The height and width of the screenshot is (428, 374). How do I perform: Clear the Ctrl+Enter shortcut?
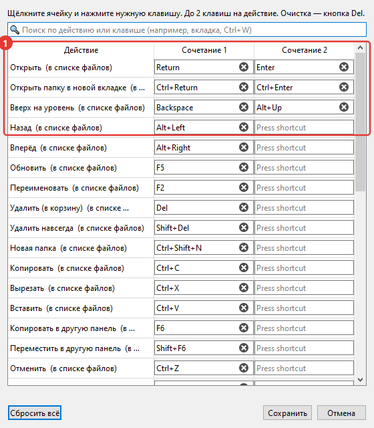[x=344, y=87]
